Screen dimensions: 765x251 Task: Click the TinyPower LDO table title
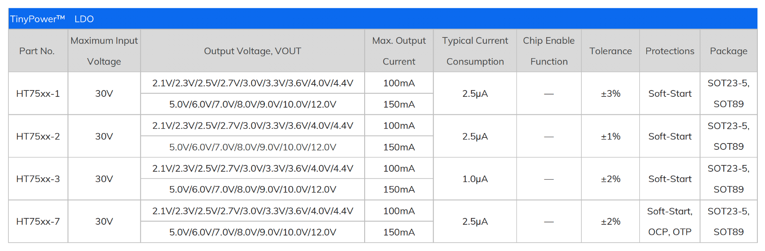pyautogui.click(x=52, y=19)
